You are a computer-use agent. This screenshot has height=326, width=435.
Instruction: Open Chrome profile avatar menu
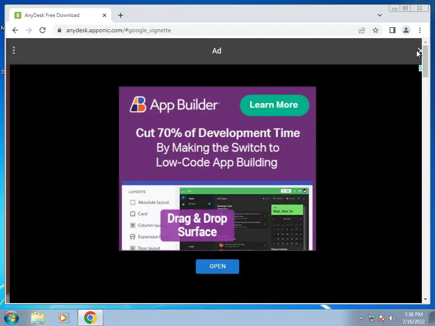click(x=406, y=30)
